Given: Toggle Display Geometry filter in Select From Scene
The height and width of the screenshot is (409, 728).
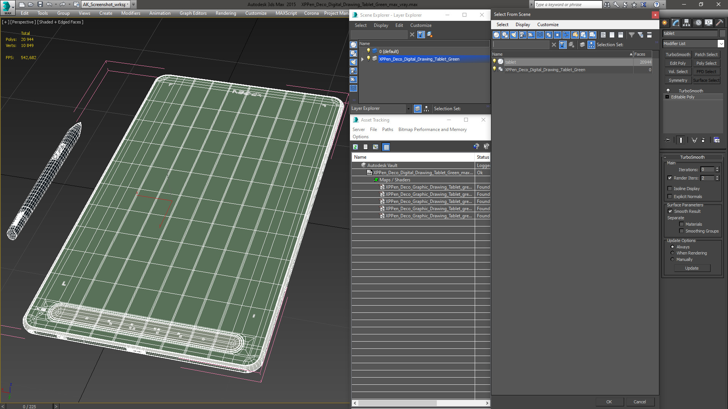Looking at the screenshot, I should click(496, 35).
